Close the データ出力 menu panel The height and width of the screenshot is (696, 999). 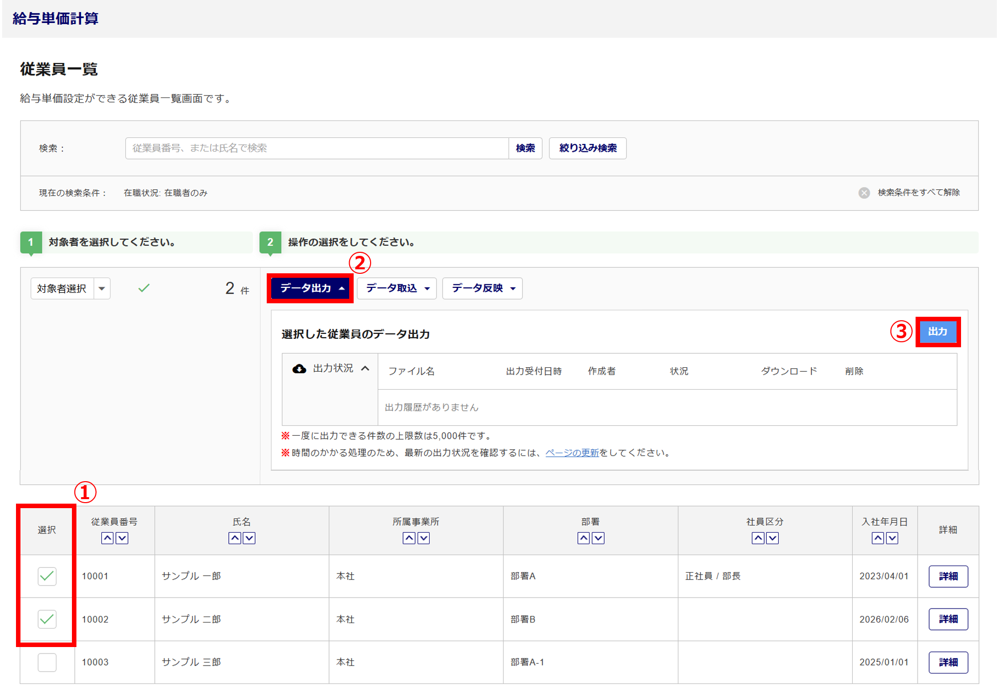[311, 288]
